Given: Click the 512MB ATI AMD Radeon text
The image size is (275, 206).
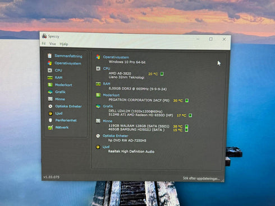Looking at the screenshot, I should [x=141, y=115].
